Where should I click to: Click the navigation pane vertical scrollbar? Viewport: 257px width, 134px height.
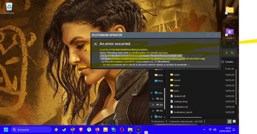[x=165, y=99]
